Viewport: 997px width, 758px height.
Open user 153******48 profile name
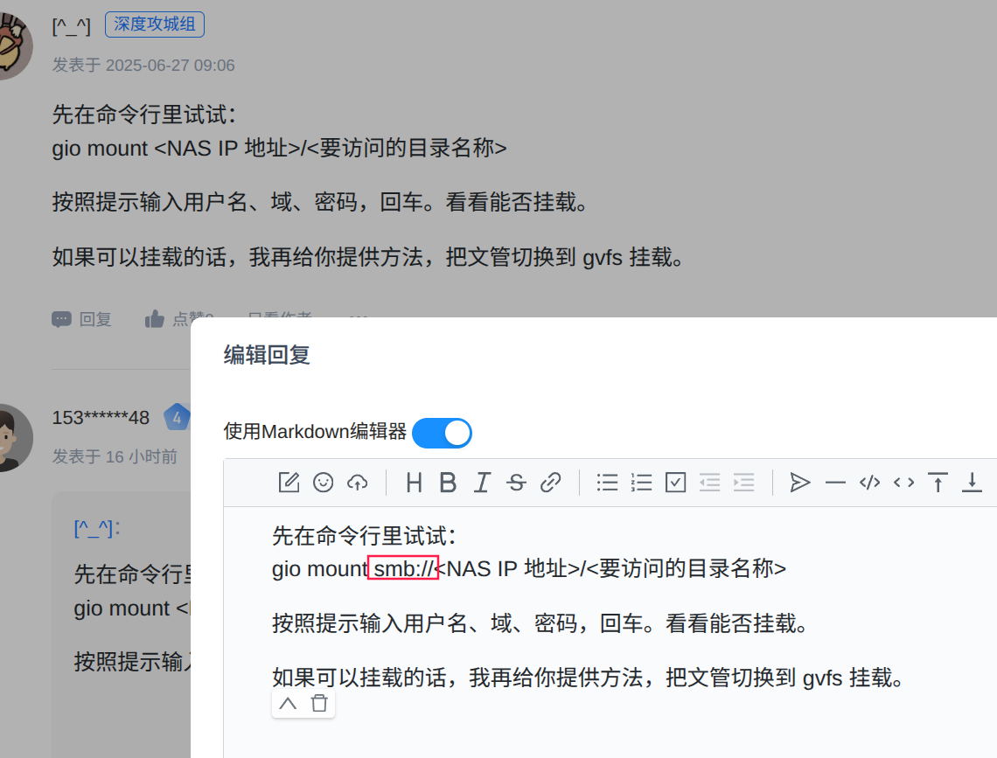101,417
